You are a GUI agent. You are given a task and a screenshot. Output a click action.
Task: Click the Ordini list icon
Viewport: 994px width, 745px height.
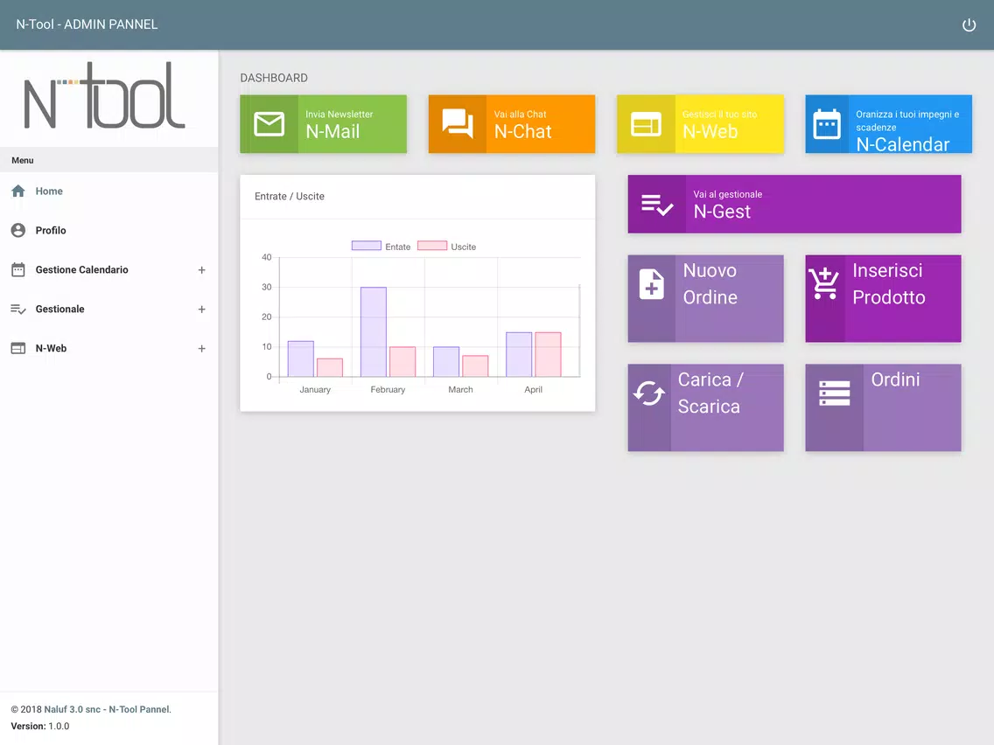tap(834, 393)
